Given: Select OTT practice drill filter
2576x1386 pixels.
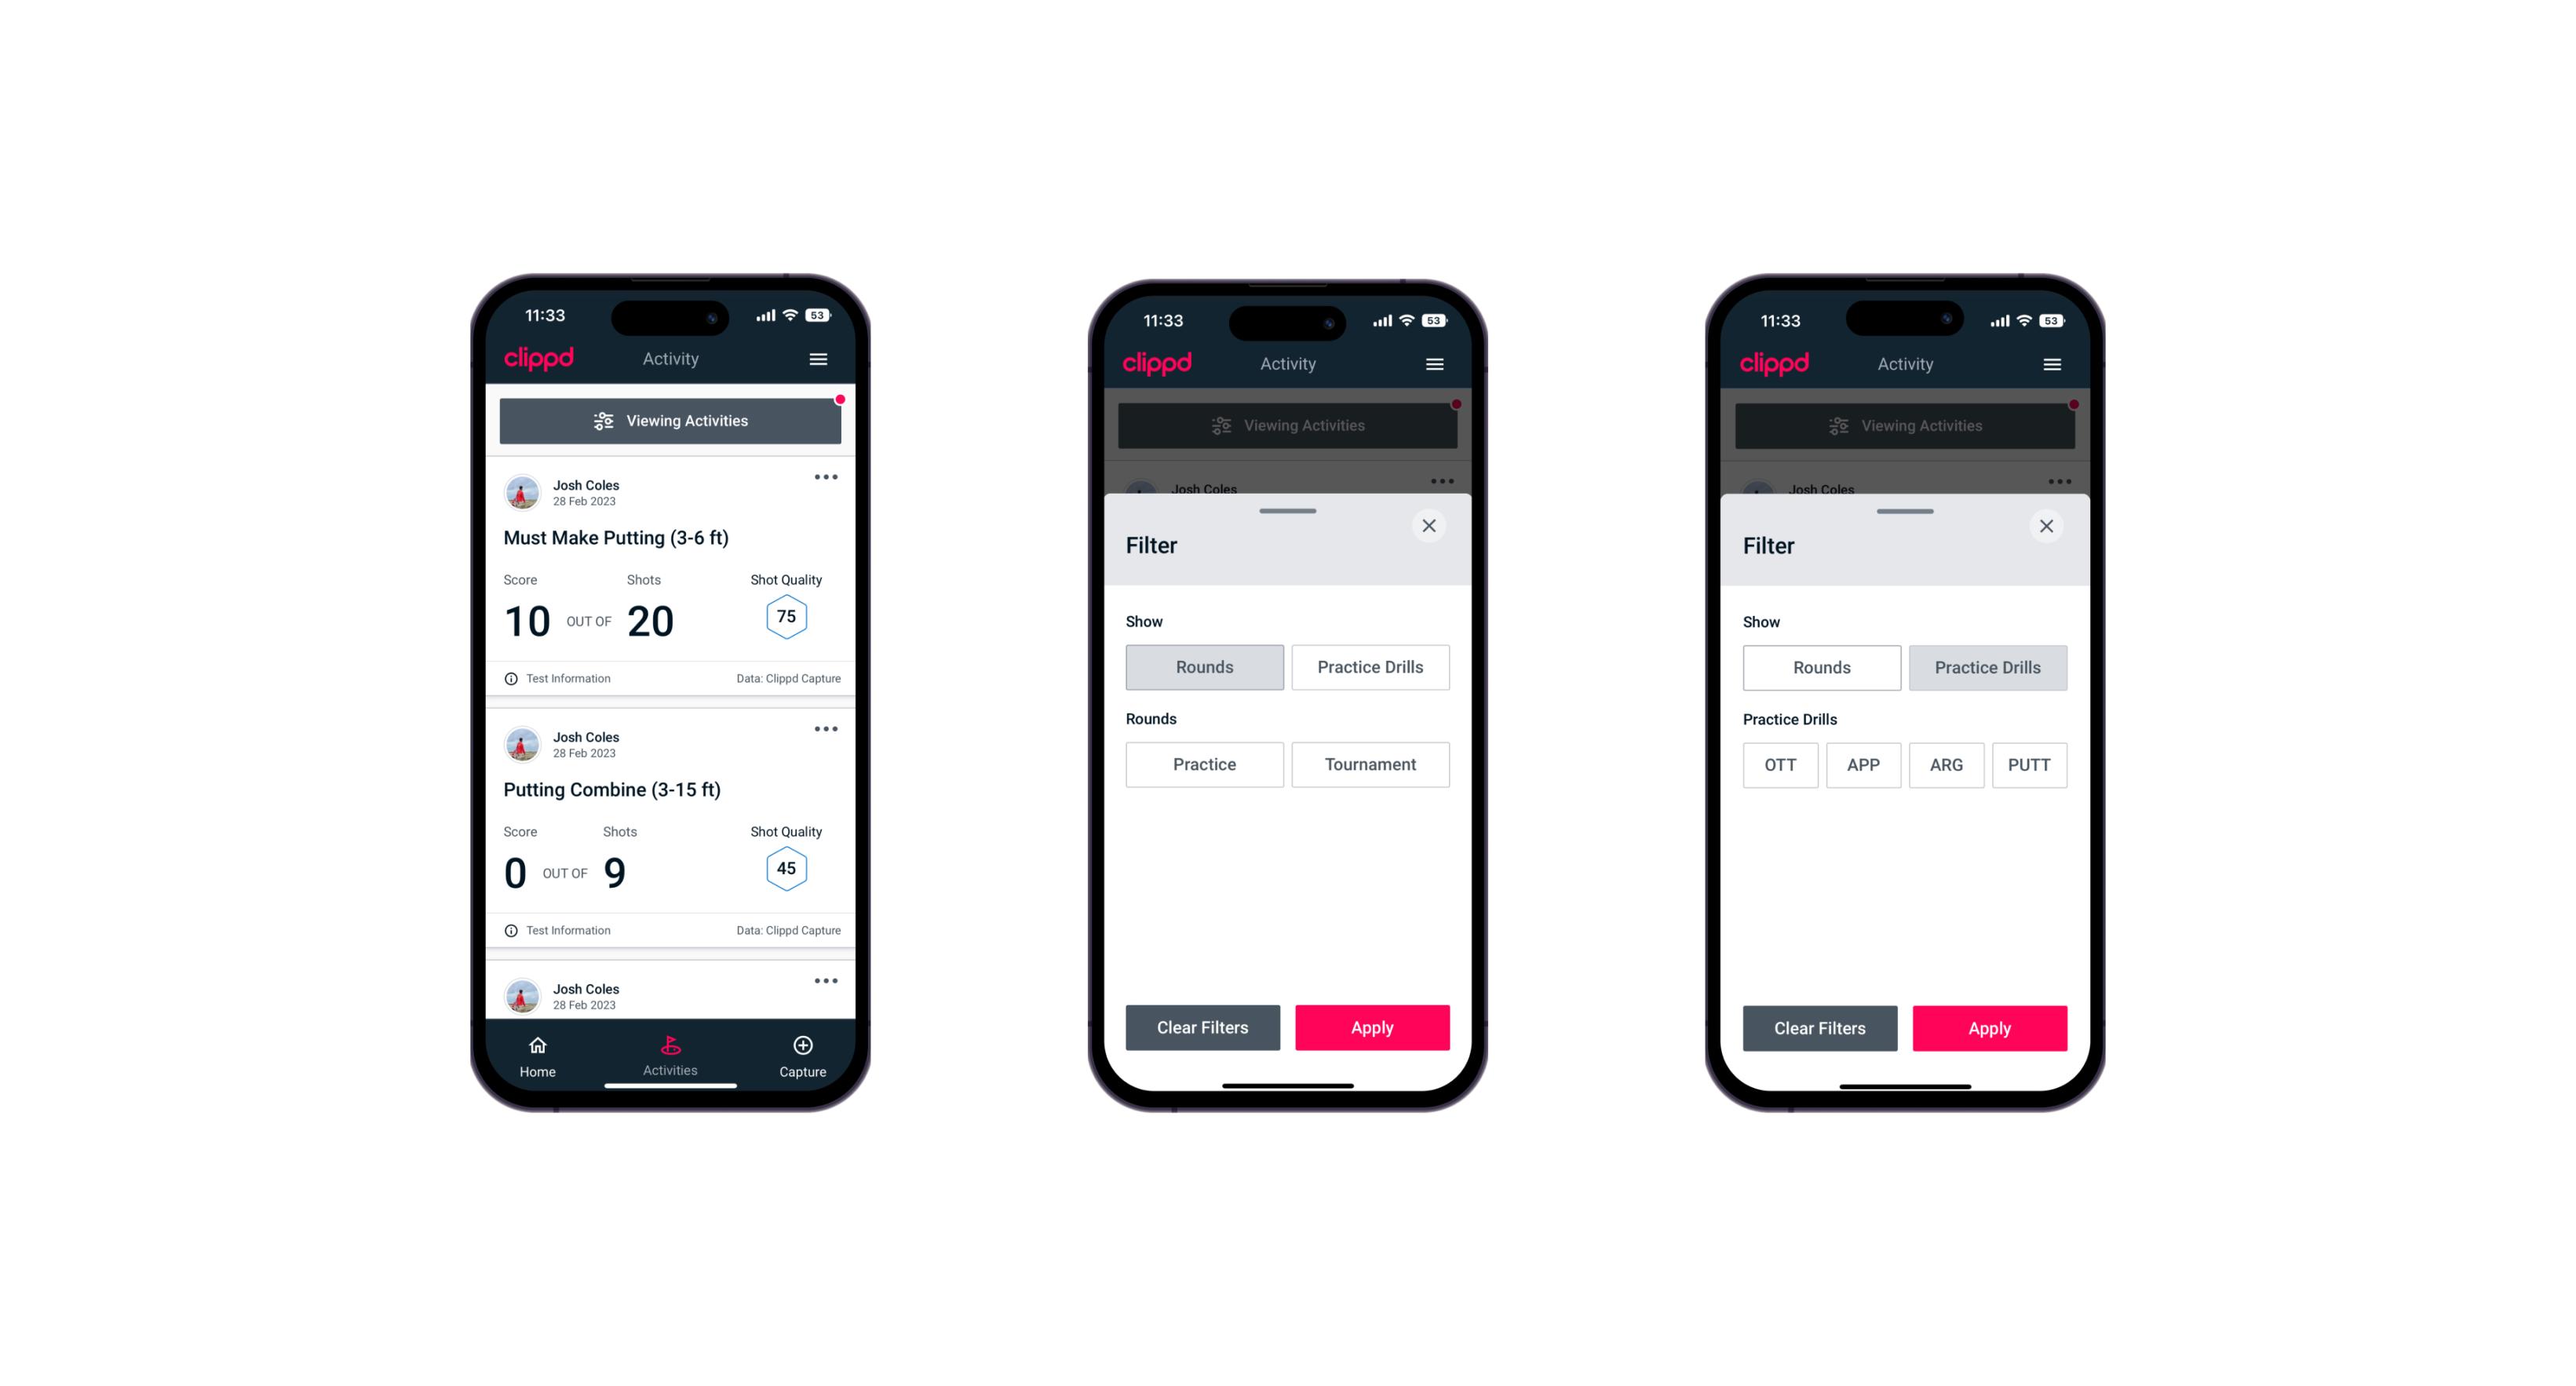Looking at the screenshot, I should click(x=1782, y=764).
